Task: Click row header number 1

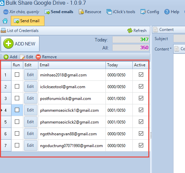Action: pyautogui.click(x=6, y=75)
